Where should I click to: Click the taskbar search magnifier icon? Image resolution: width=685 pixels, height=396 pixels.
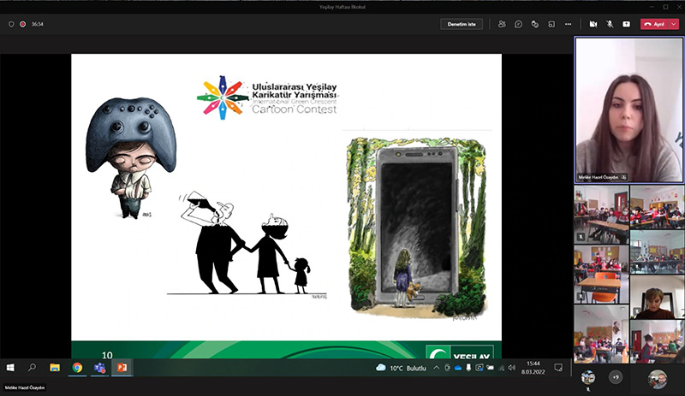coord(32,368)
